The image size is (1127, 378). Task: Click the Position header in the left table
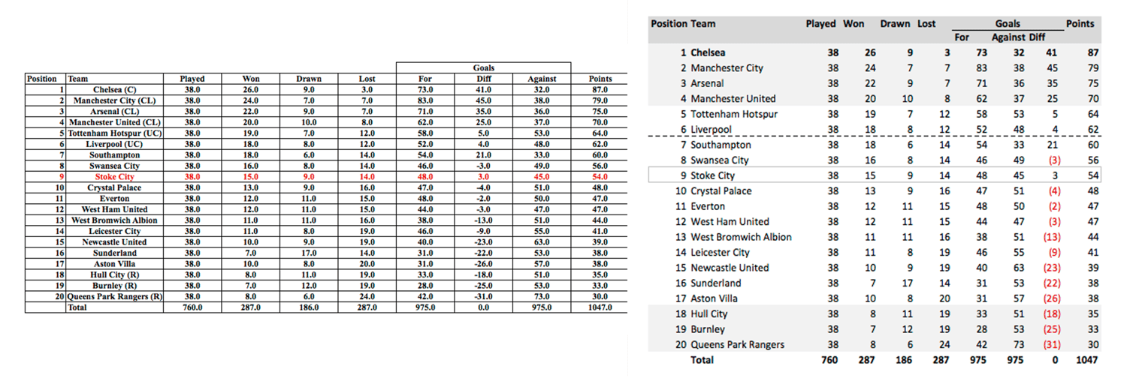click(x=41, y=78)
